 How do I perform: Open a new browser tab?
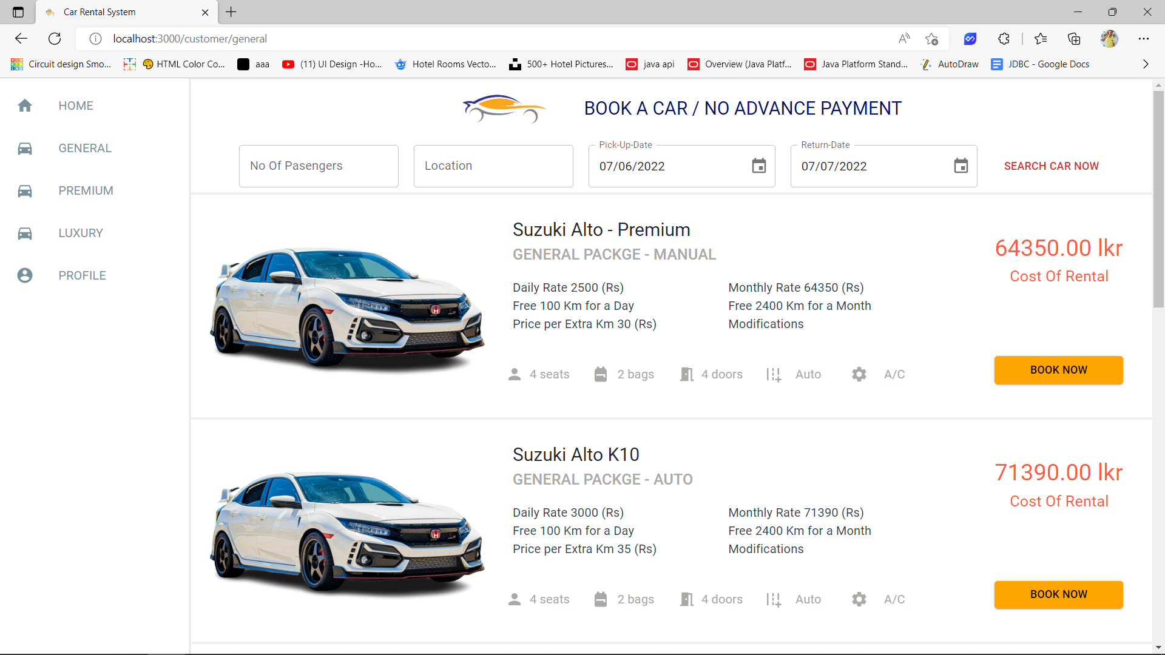(x=231, y=12)
